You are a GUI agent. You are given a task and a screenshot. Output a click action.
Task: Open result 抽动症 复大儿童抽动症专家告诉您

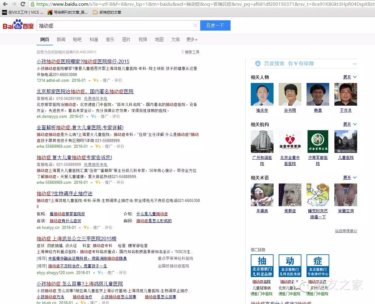coord(74,157)
